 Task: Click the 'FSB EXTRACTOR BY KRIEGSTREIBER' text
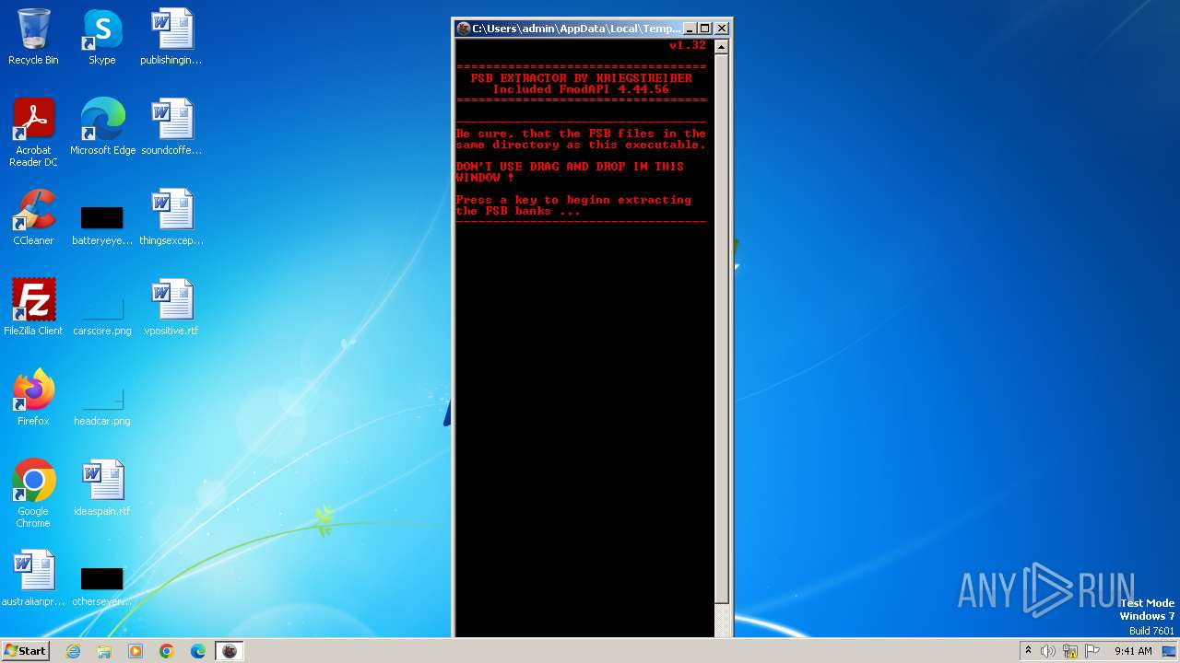tap(582, 78)
